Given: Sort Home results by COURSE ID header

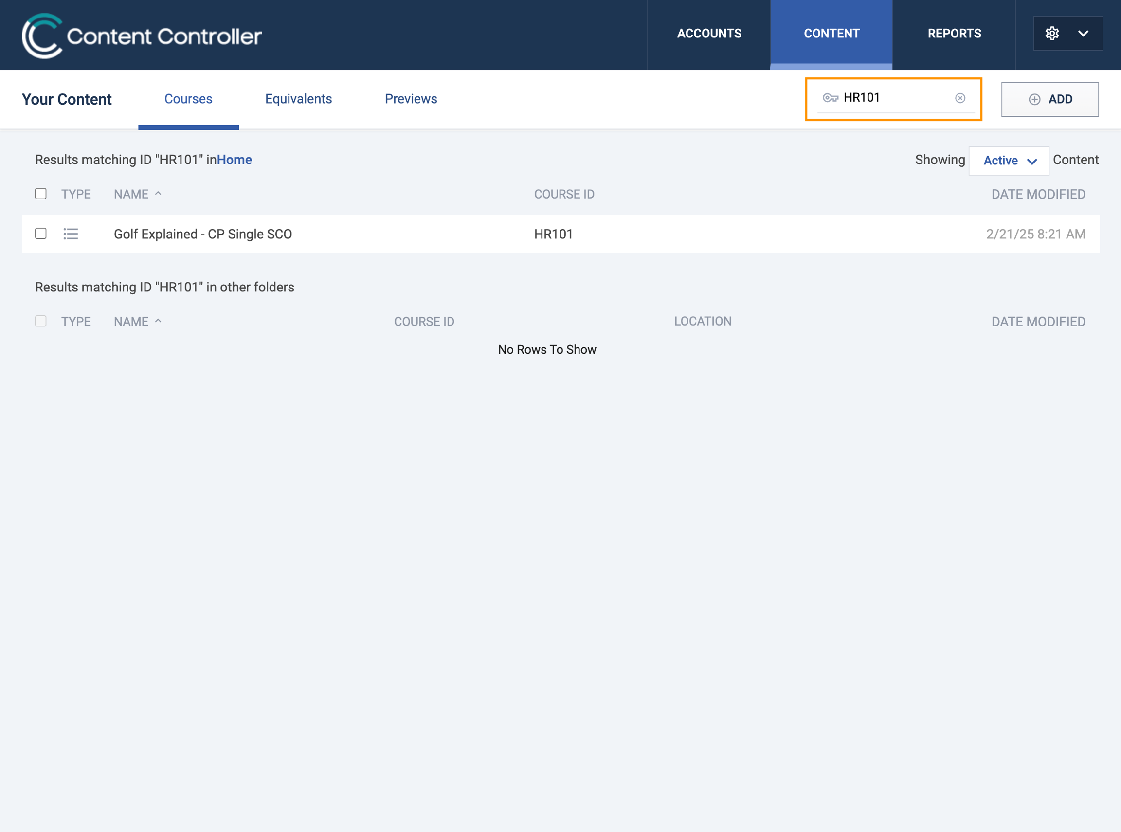Looking at the screenshot, I should pos(564,194).
